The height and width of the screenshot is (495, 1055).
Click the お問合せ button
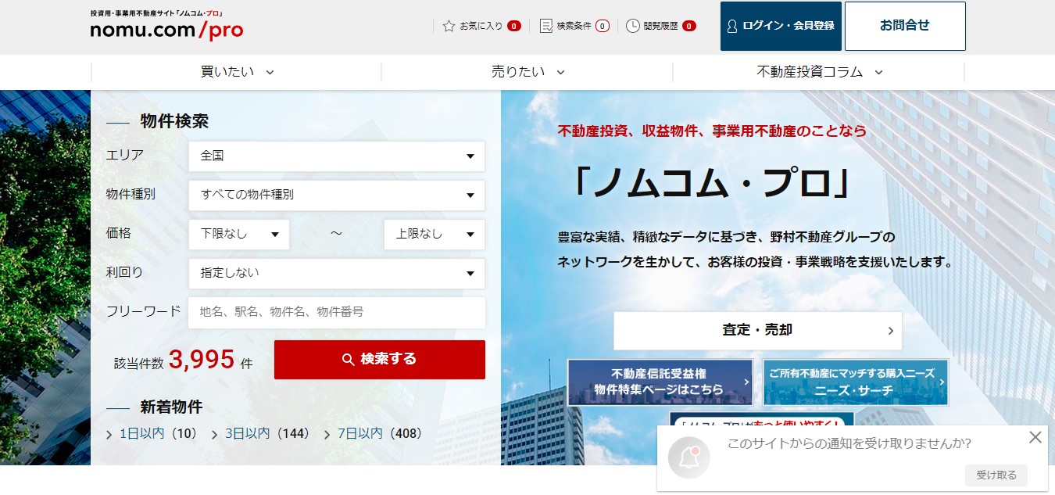pyautogui.click(x=905, y=26)
